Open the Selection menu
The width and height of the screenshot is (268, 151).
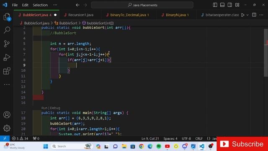40,5
